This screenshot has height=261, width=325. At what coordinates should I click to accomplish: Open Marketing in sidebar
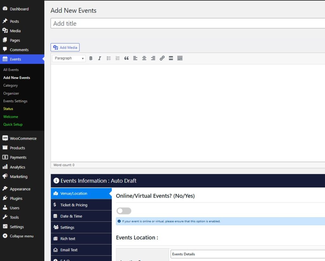[x=22, y=177]
